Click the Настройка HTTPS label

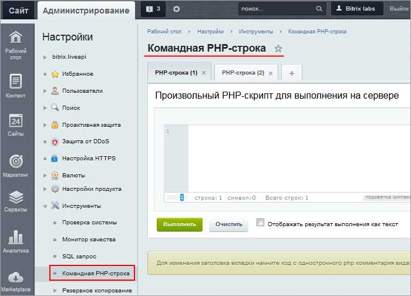click(x=89, y=159)
